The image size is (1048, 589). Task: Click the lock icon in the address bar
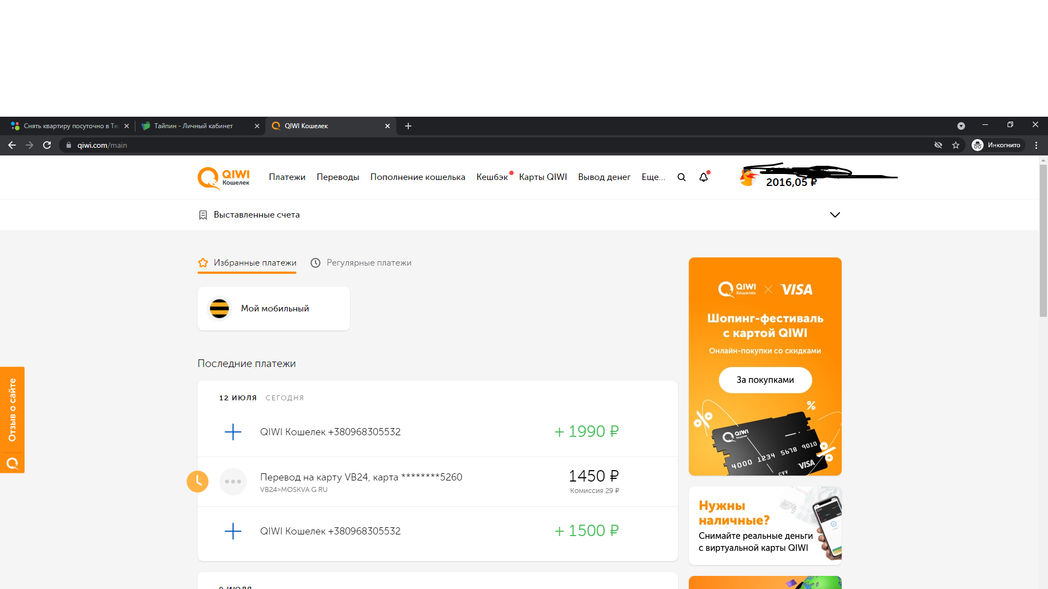point(69,145)
